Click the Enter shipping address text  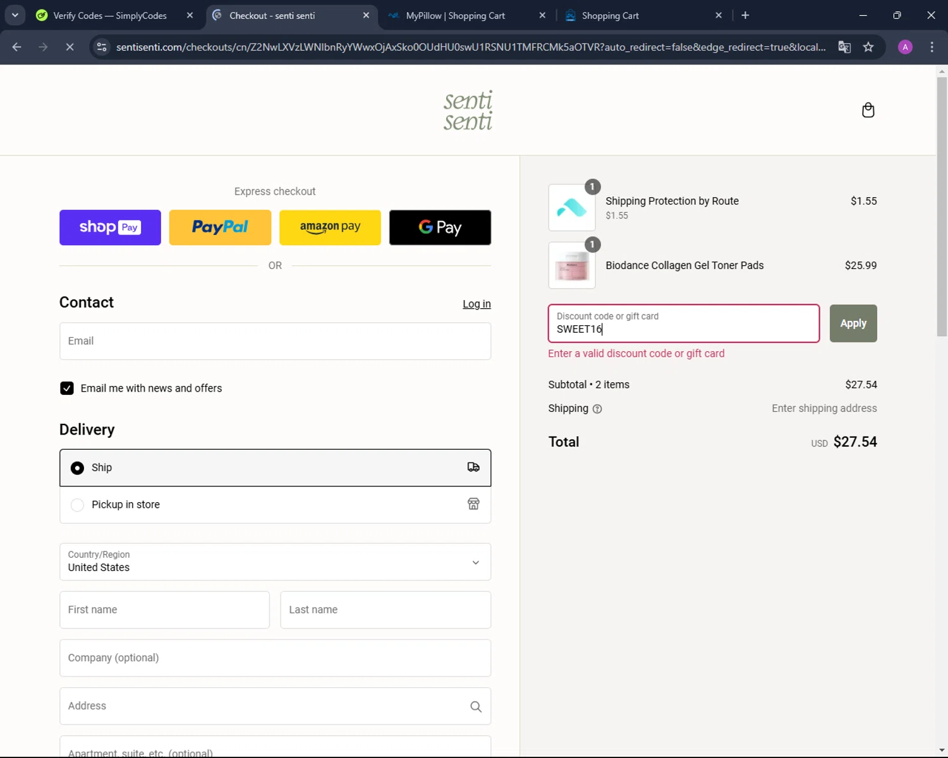824,409
